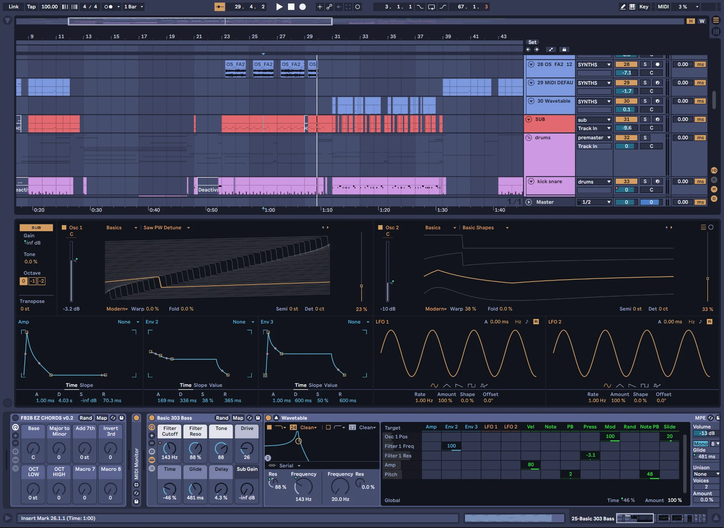Select the Env 2 modulation column header
724x528 pixels.
pos(451,427)
